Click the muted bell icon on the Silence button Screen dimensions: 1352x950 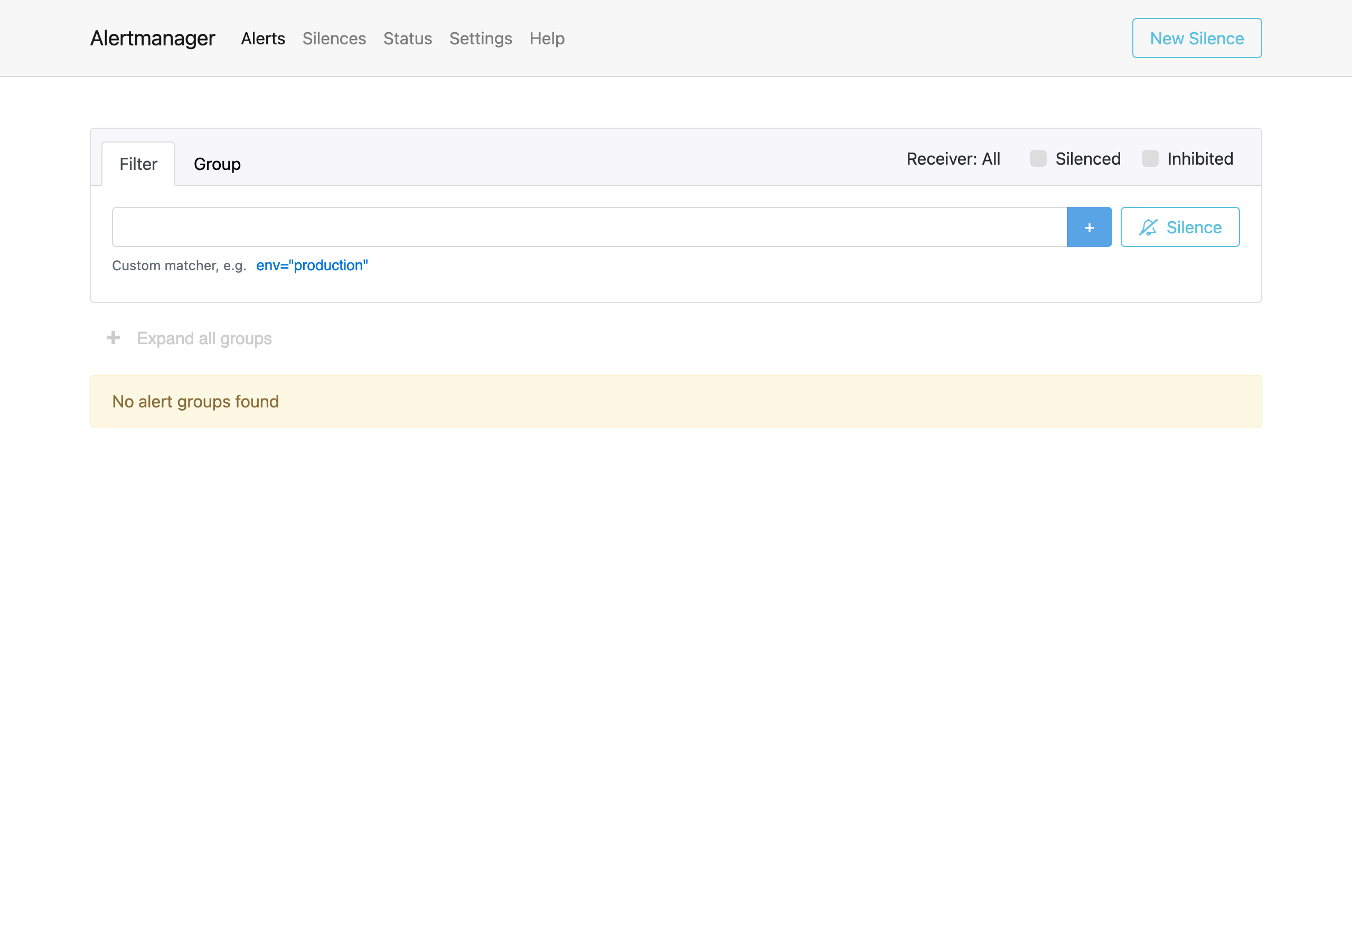pyautogui.click(x=1148, y=227)
